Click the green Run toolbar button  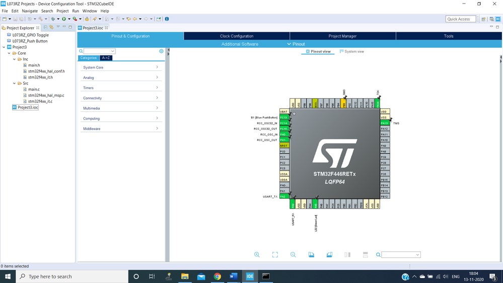[x=64, y=19]
